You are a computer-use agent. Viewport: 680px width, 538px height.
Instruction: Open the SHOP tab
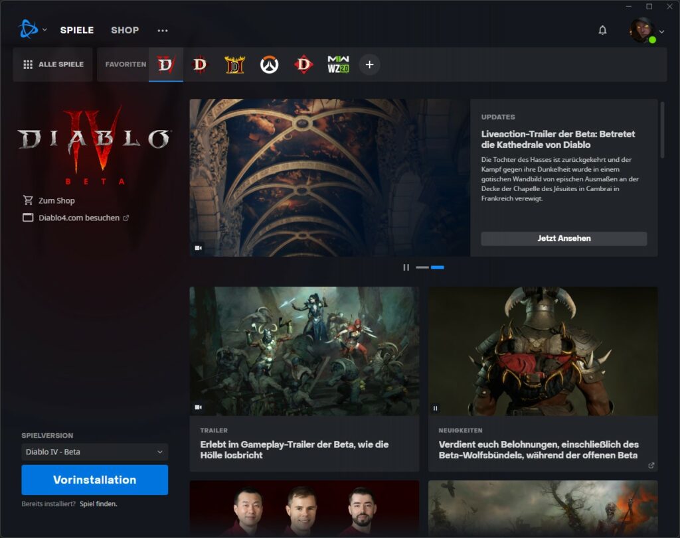(125, 30)
